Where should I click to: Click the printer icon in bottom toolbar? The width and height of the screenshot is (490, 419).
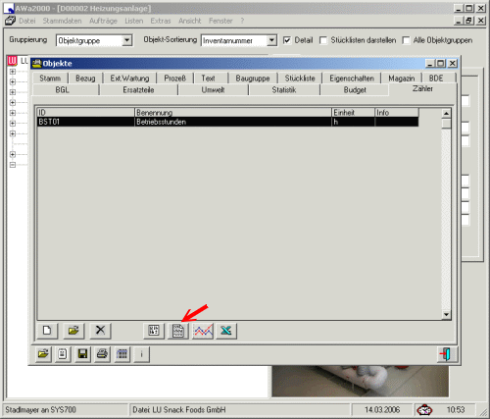click(x=102, y=354)
